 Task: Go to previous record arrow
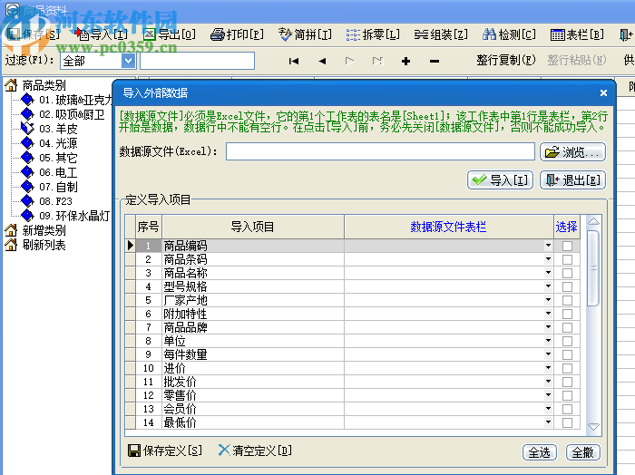click(x=322, y=61)
